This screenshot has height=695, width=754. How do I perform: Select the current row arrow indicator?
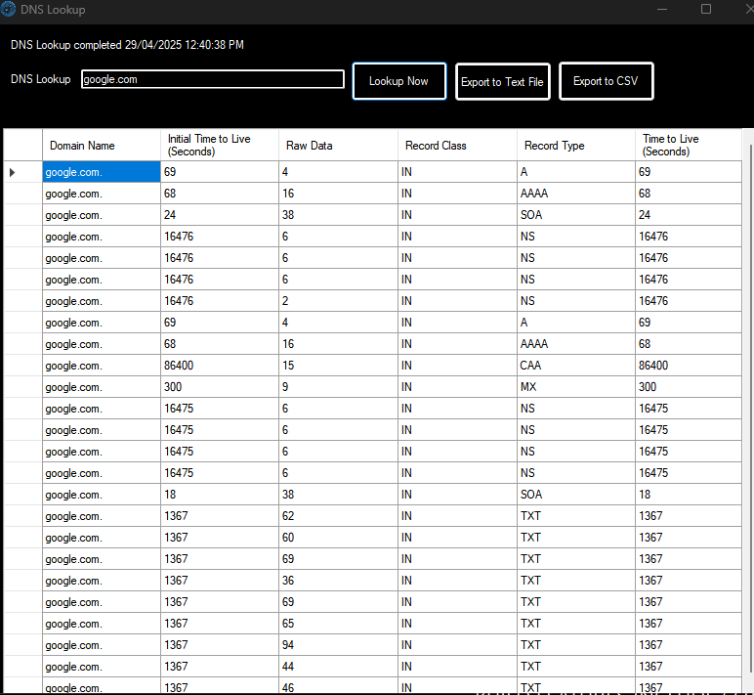13,172
